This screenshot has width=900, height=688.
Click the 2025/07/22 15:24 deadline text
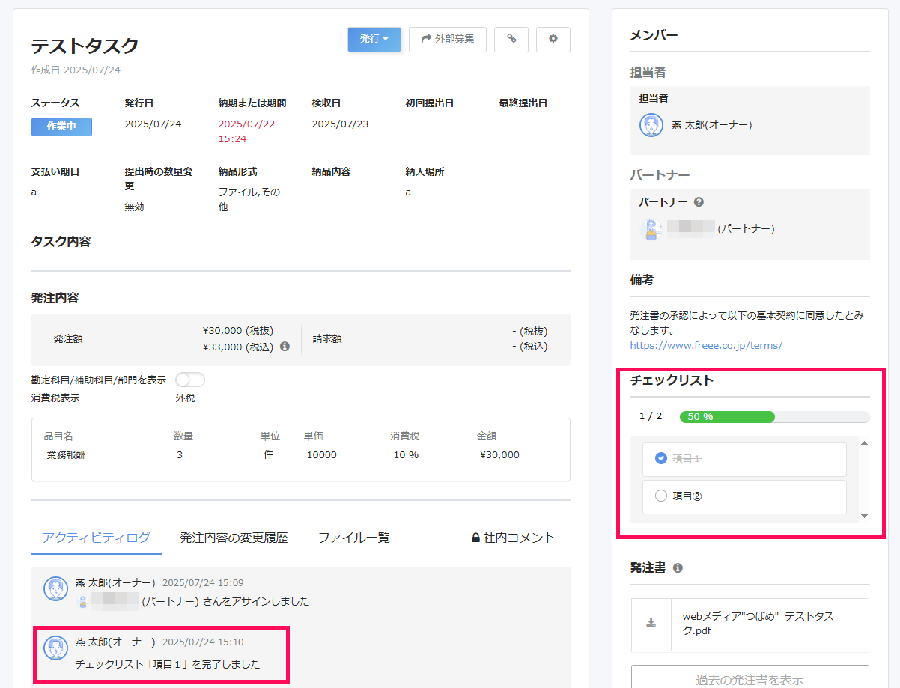coord(246,132)
